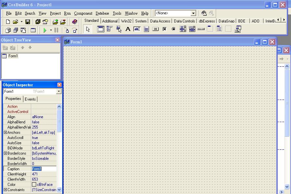Click the Color property clBtnFace swatch
Image resolution: width=291 pixels, height=194 pixels.
click(34, 185)
